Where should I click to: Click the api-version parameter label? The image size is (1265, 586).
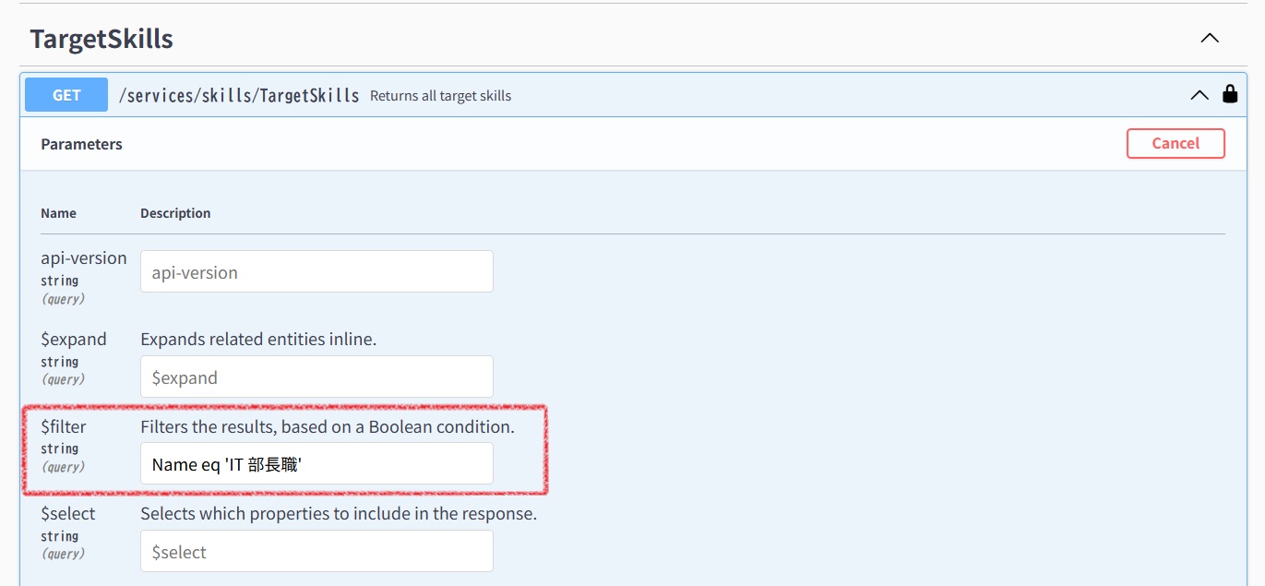(x=84, y=257)
